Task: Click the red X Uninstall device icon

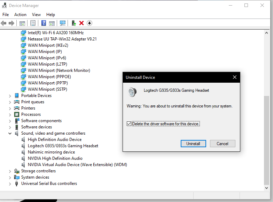Action: tap(81, 23)
